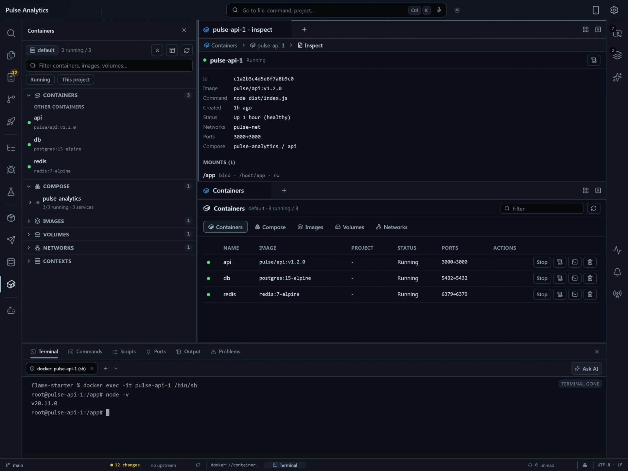Open the AI sparkle icon in right sidebar
This screenshot has height=471, width=628.
(x=617, y=77)
